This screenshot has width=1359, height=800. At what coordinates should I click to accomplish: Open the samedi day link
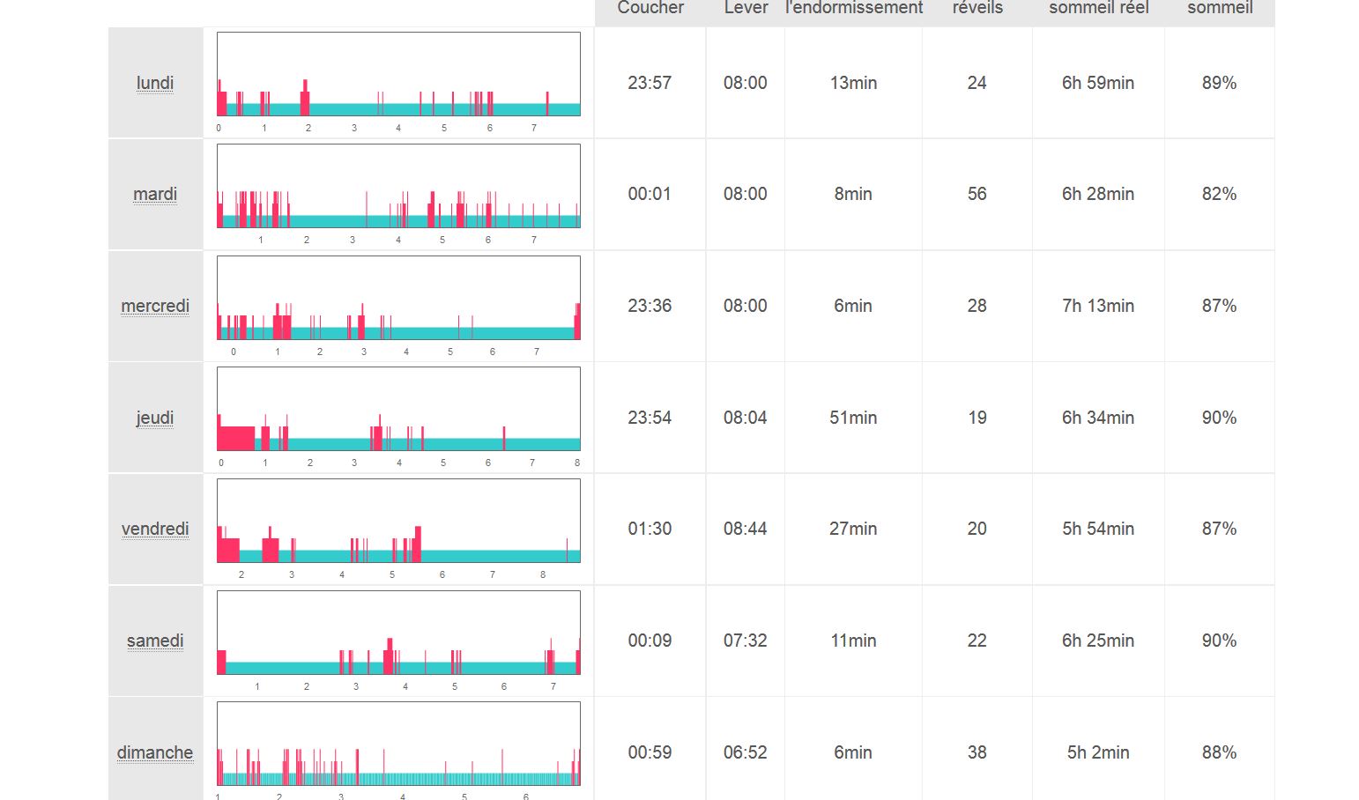(x=155, y=641)
